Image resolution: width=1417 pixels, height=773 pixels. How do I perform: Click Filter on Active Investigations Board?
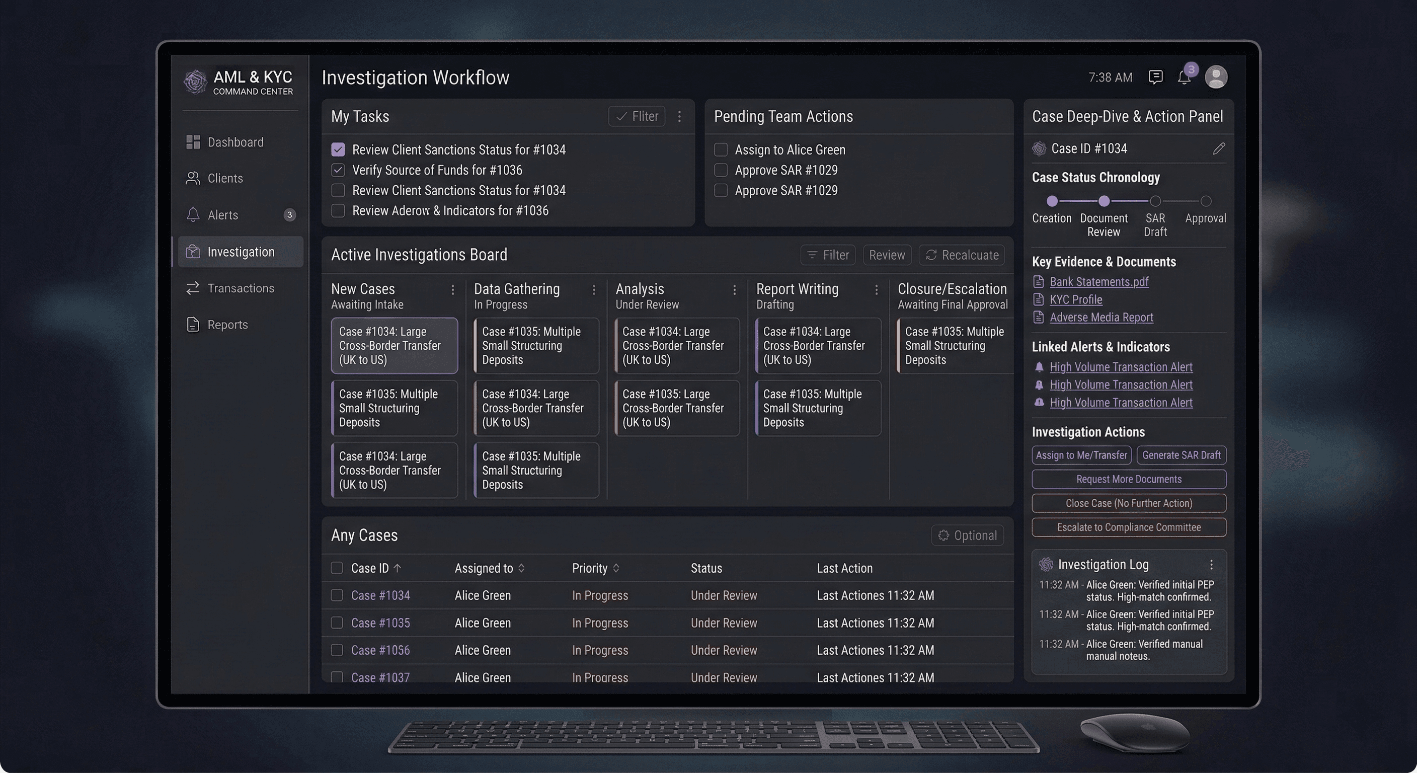pyautogui.click(x=828, y=255)
